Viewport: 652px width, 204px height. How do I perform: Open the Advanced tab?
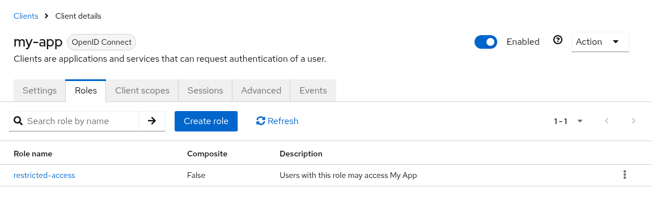point(261,91)
